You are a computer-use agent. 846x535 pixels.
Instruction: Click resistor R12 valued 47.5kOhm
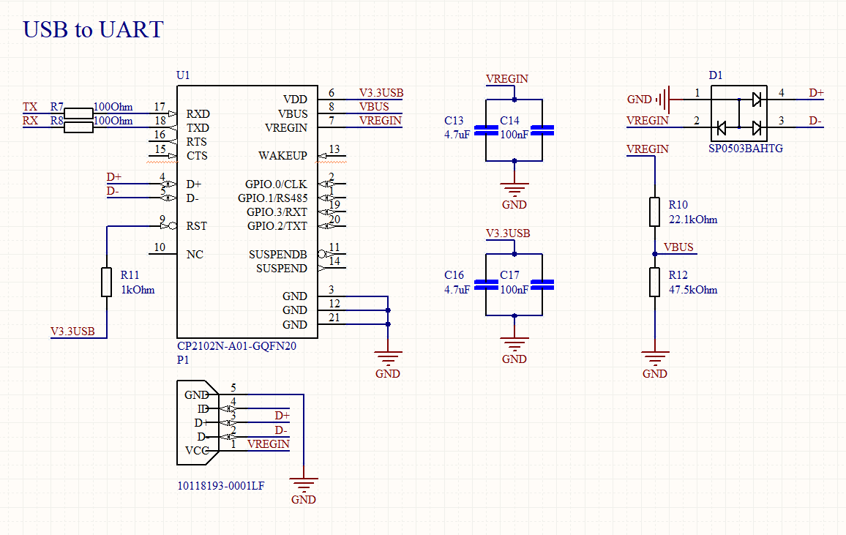pyautogui.click(x=654, y=282)
